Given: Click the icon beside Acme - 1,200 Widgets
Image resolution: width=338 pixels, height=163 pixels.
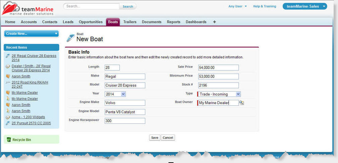Looking at the screenshot, I should point(8,117).
